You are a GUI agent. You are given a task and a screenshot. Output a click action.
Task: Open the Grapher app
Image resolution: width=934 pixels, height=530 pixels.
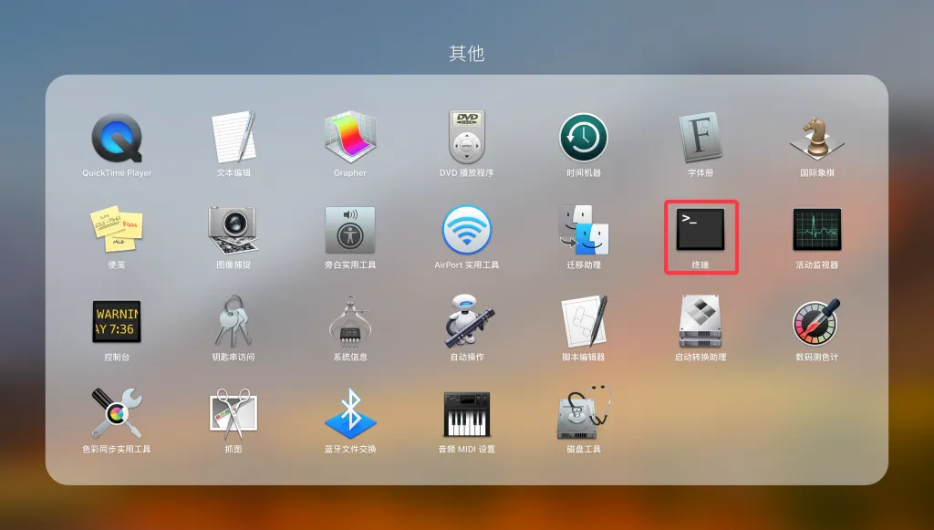coord(350,137)
